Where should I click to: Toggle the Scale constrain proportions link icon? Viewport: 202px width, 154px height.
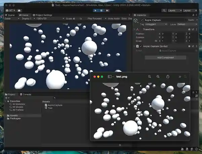coord(156,41)
